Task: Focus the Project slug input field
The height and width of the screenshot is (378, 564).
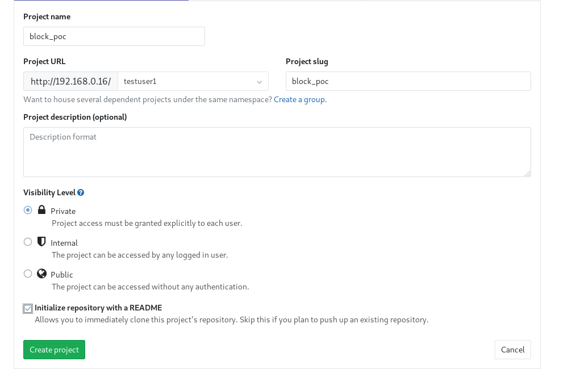Action: click(x=408, y=81)
